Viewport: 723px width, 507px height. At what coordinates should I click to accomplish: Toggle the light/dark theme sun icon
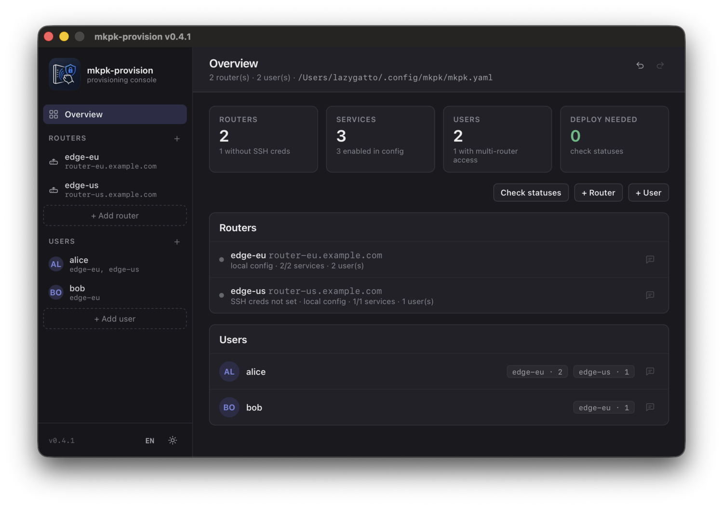173,440
